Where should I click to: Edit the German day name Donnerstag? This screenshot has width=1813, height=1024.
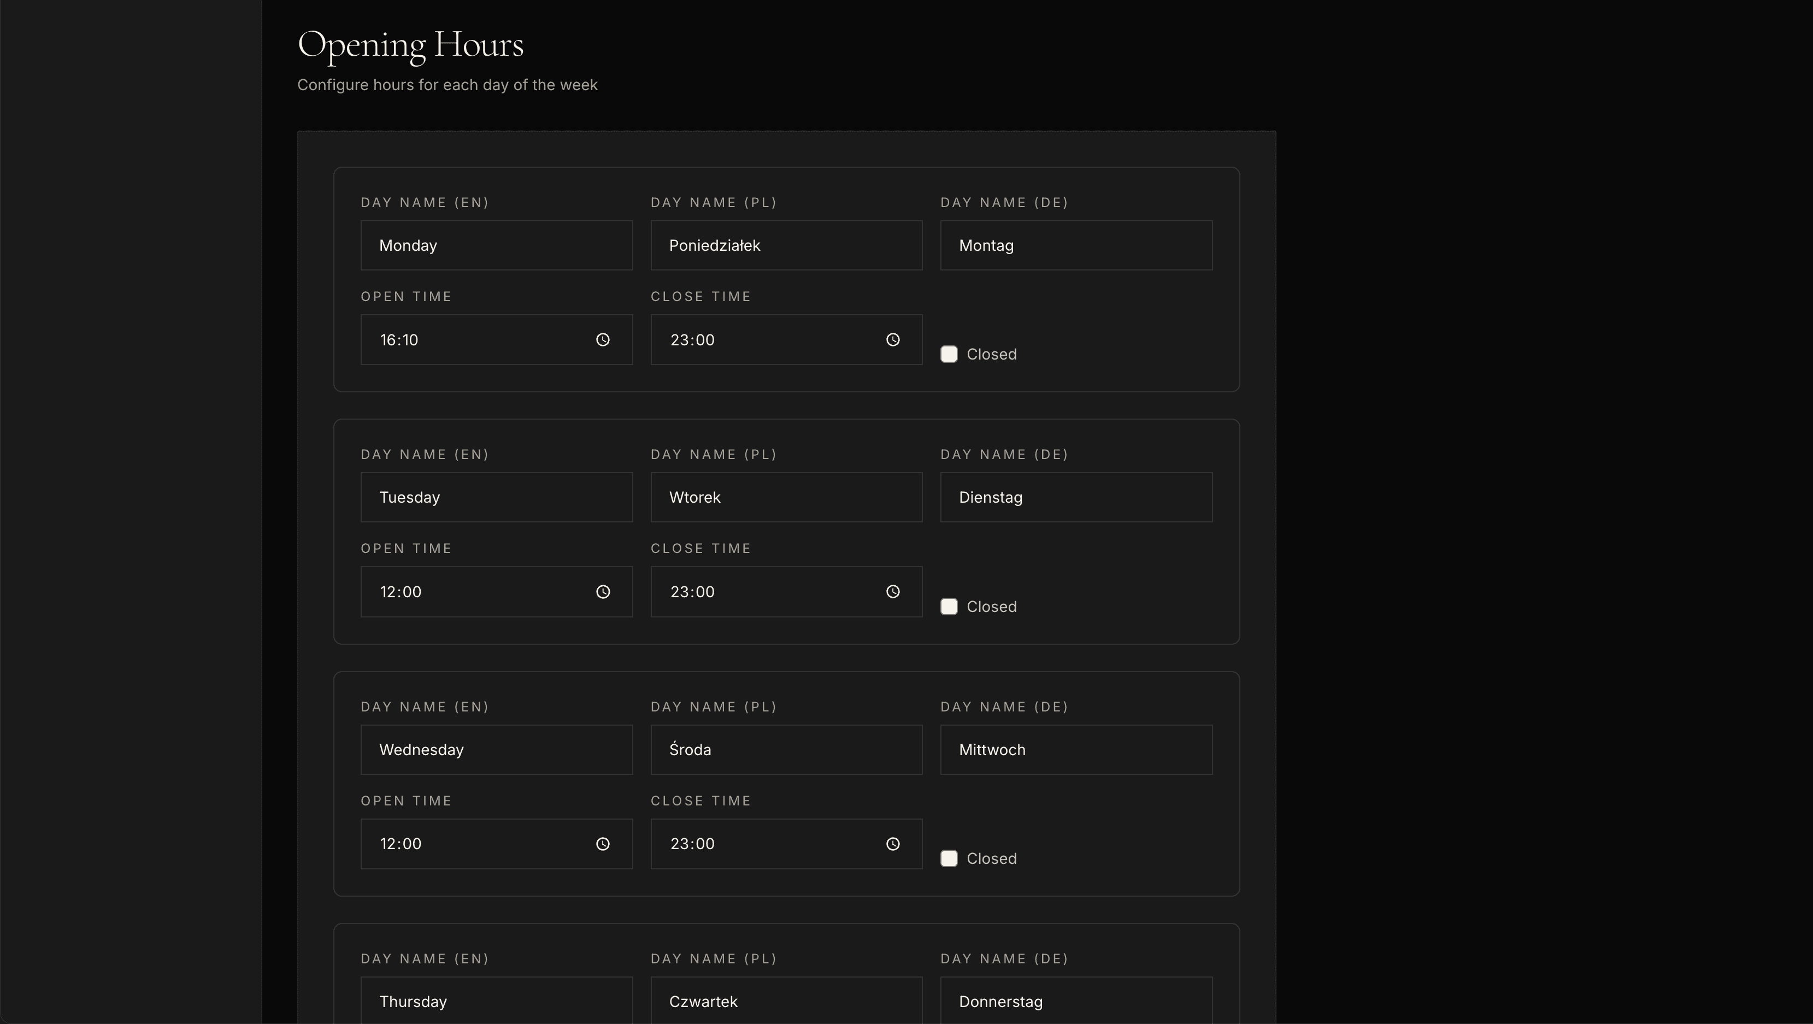coord(1076,1001)
